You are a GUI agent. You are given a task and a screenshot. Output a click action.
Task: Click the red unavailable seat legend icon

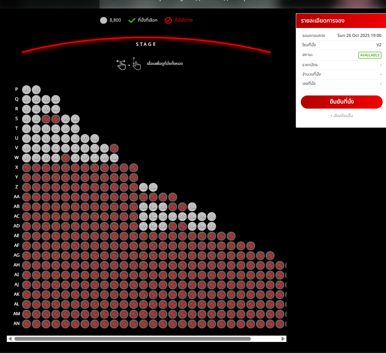point(168,20)
